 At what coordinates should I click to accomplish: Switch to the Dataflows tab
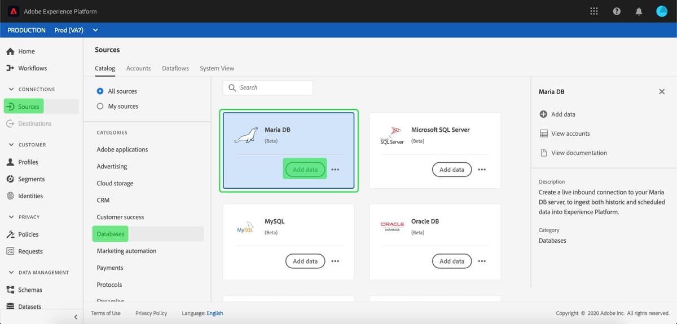coord(175,68)
